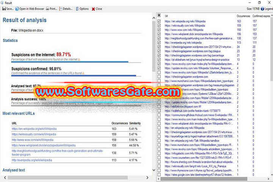Click the 44.58 % similarity value

click(x=134, y=145)
